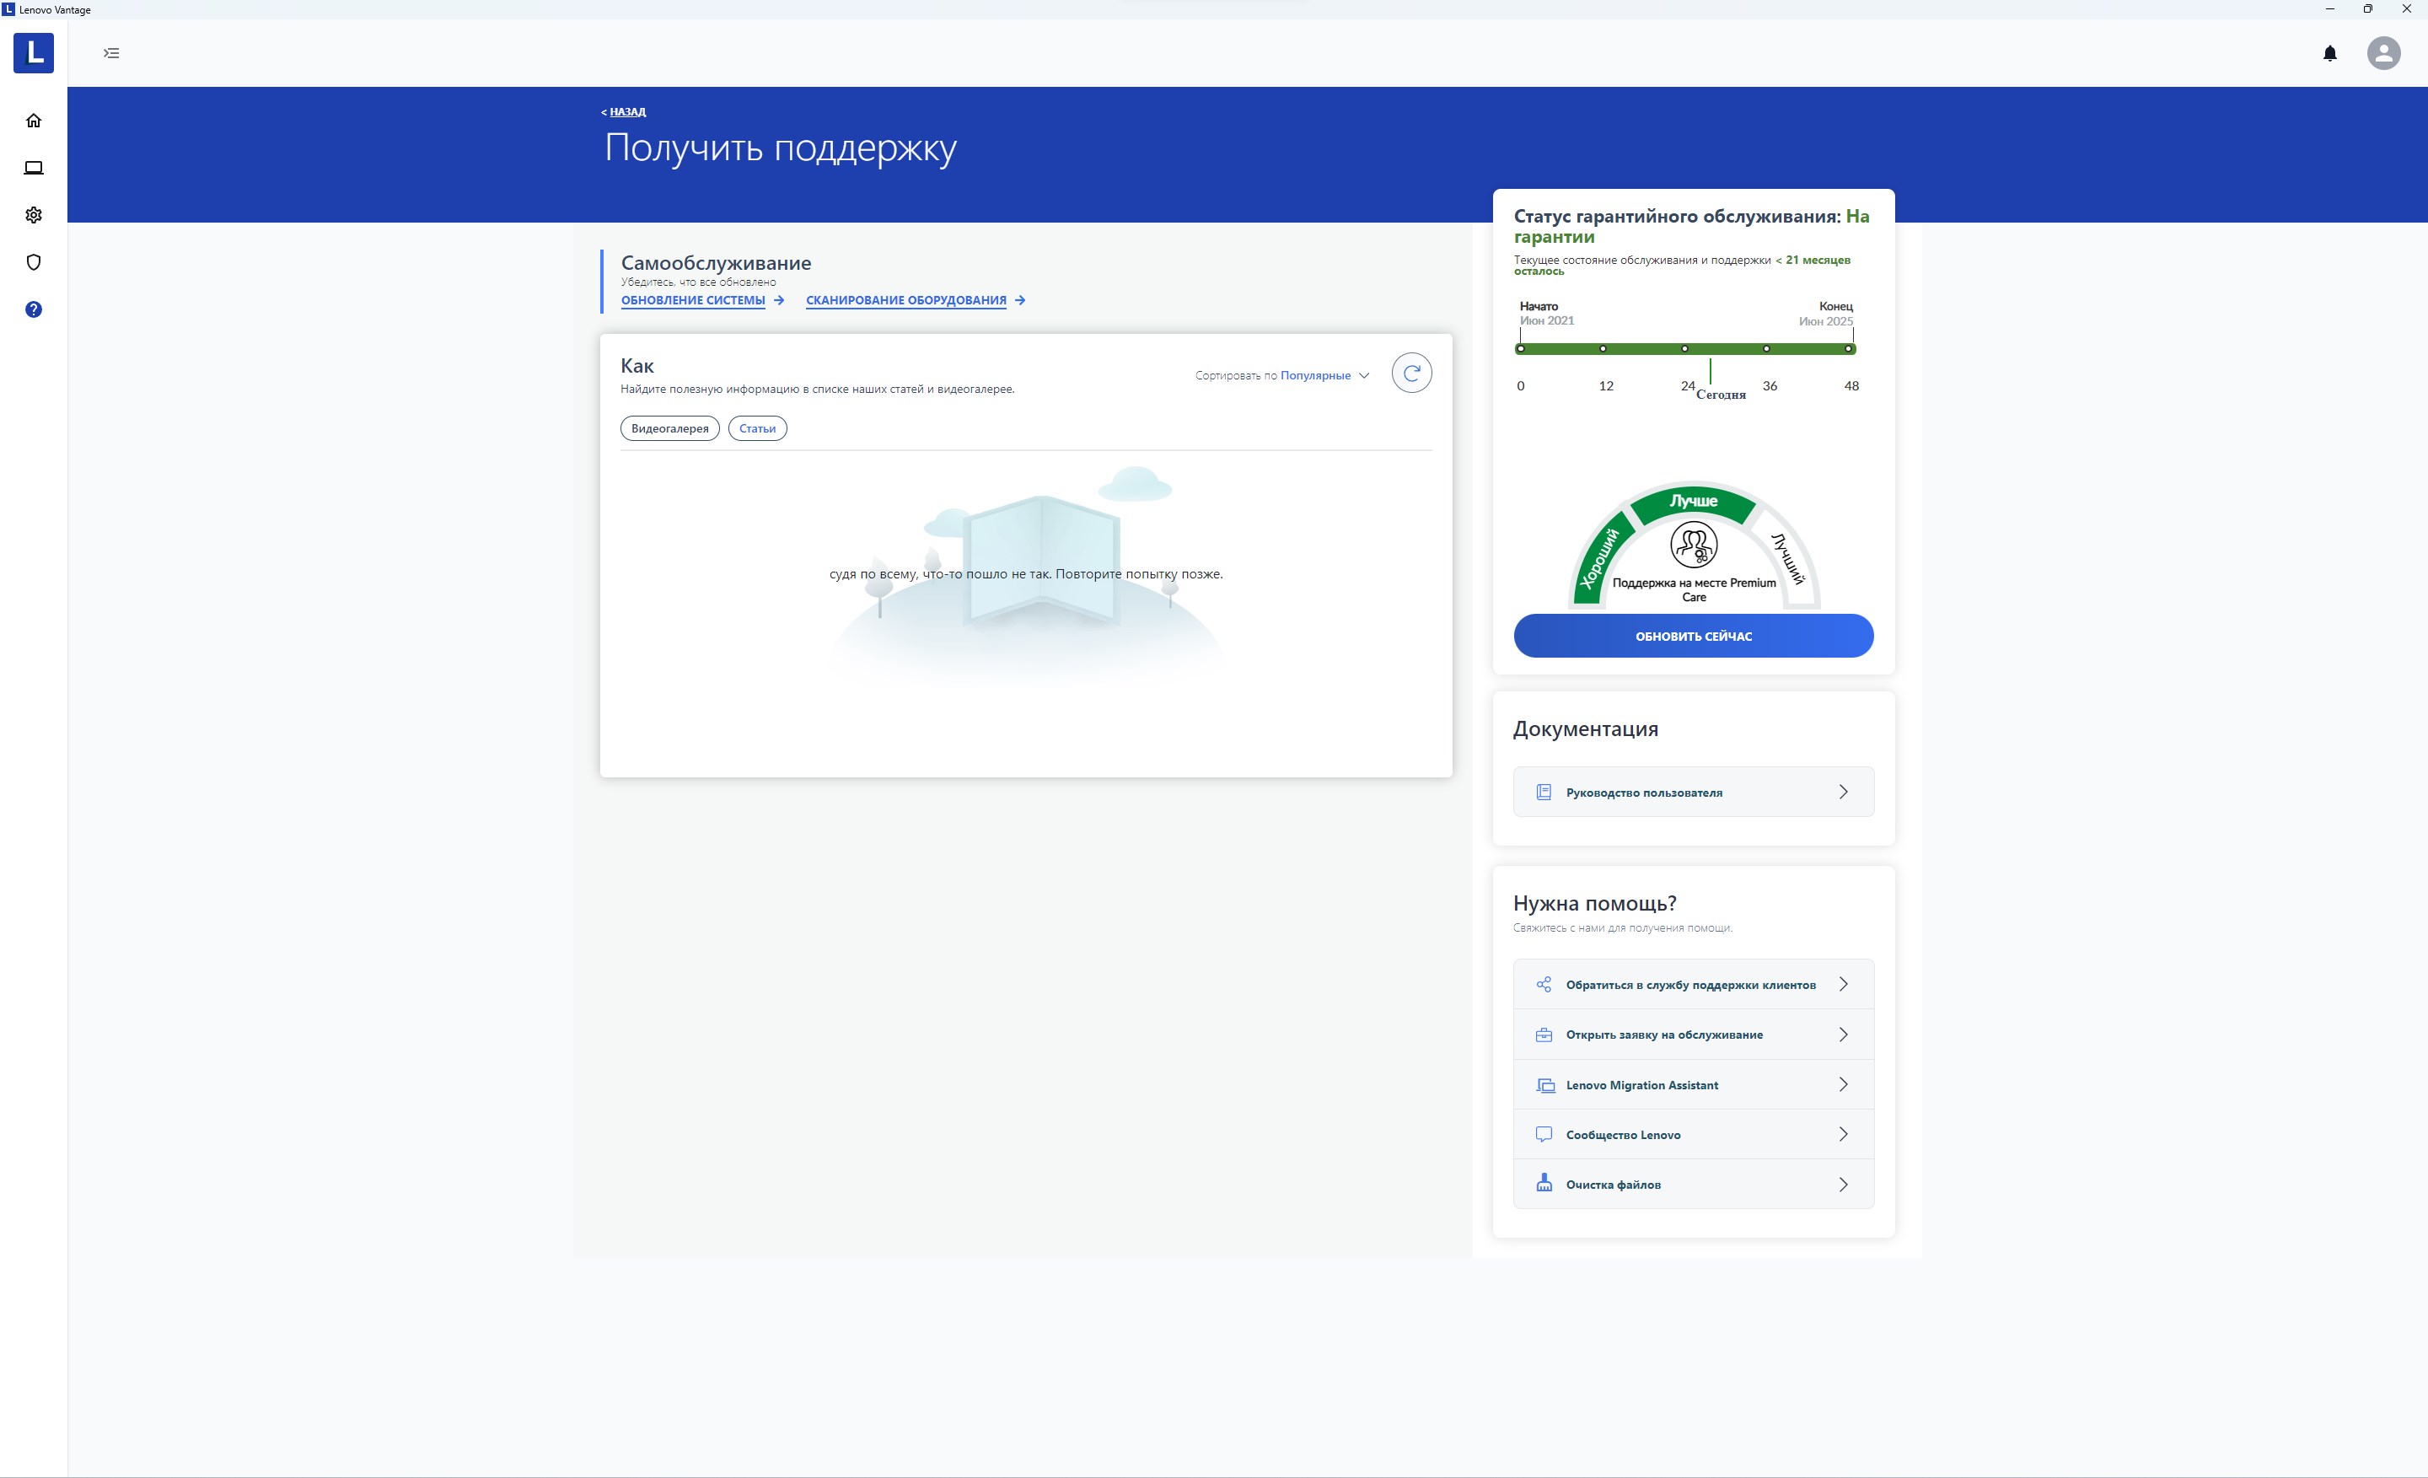Screen dimensions: 2428x1478
Task: Open sort dropdown Популярные
Action: click(1324, 375)
